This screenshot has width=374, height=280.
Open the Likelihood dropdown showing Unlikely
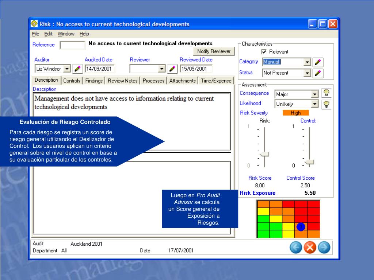point(315,104)
